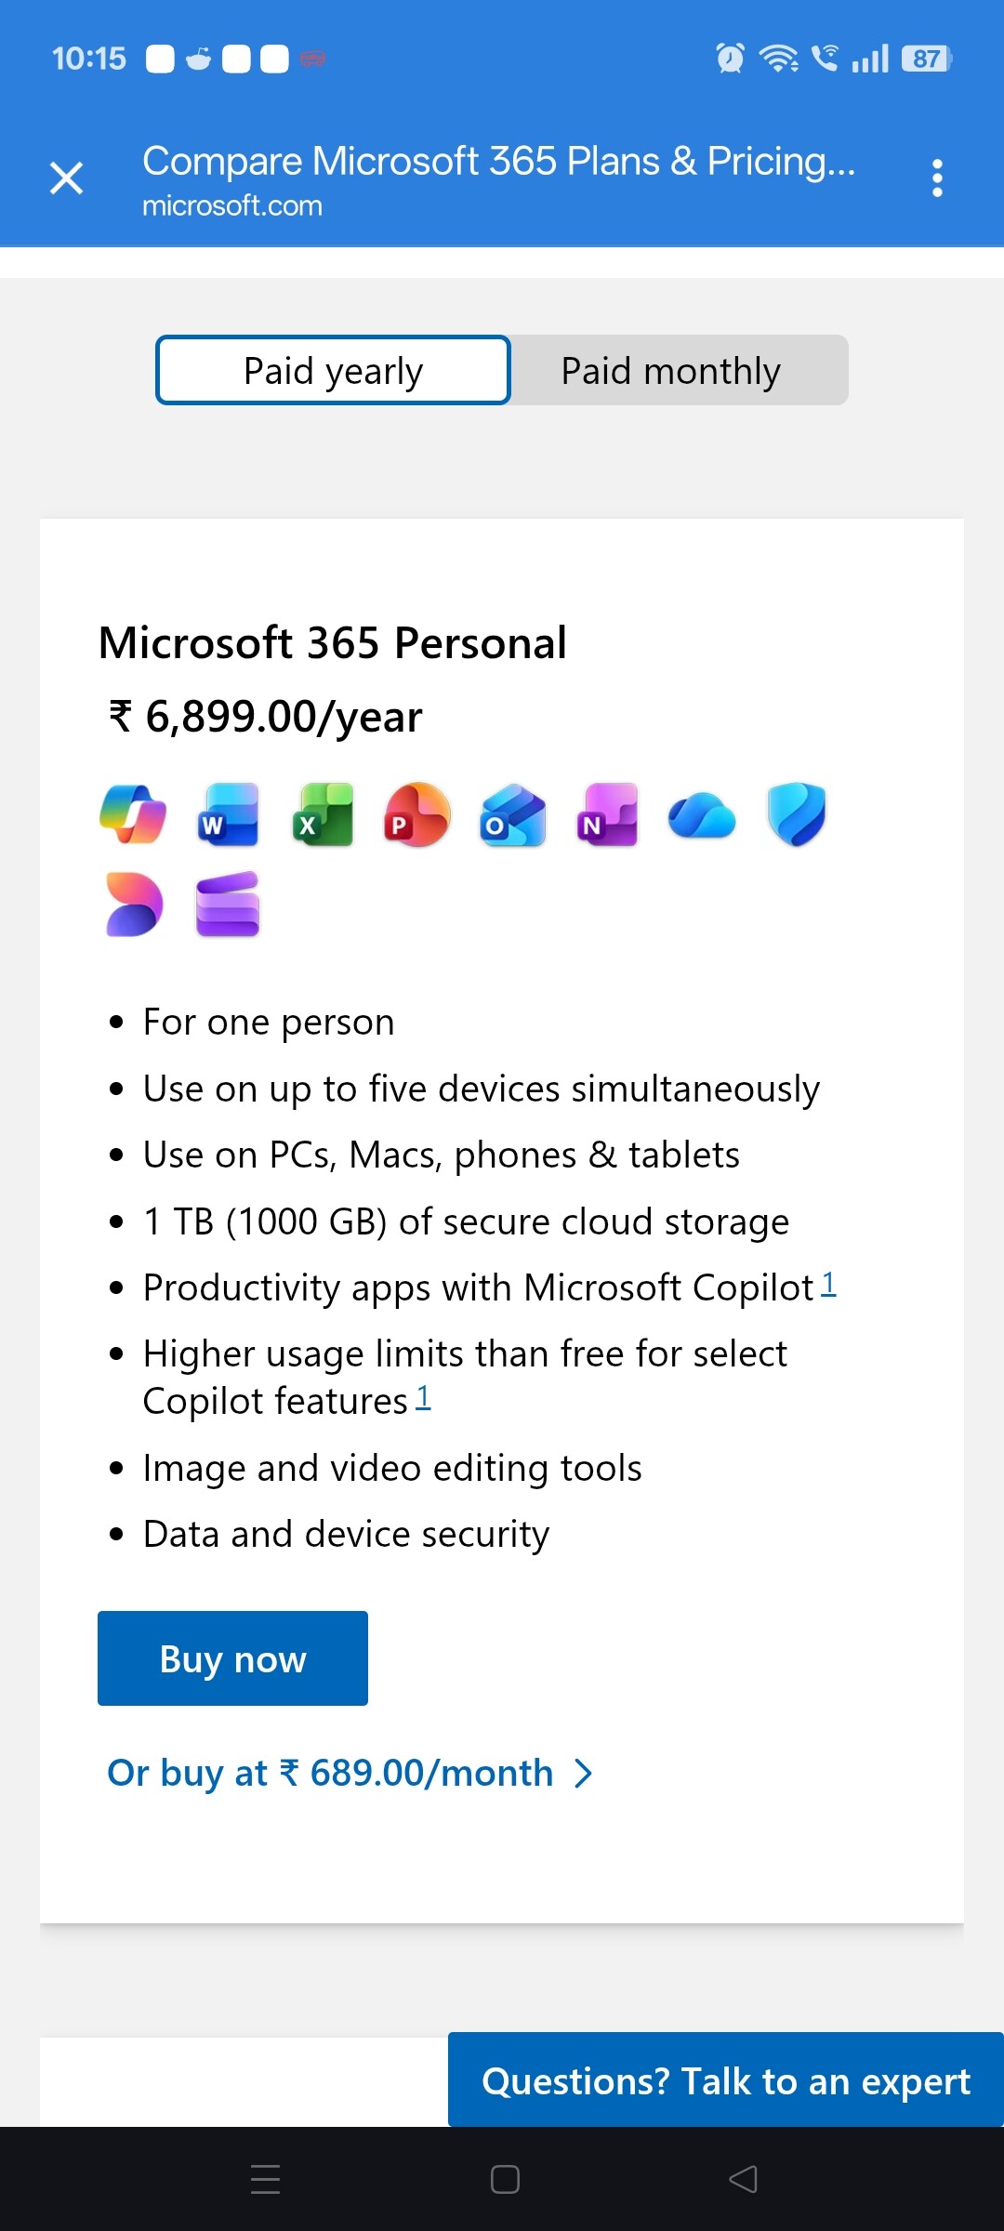
Task: Click the Microsoft Designer icon
Action: pyautogui.click(x=134, y=904)
